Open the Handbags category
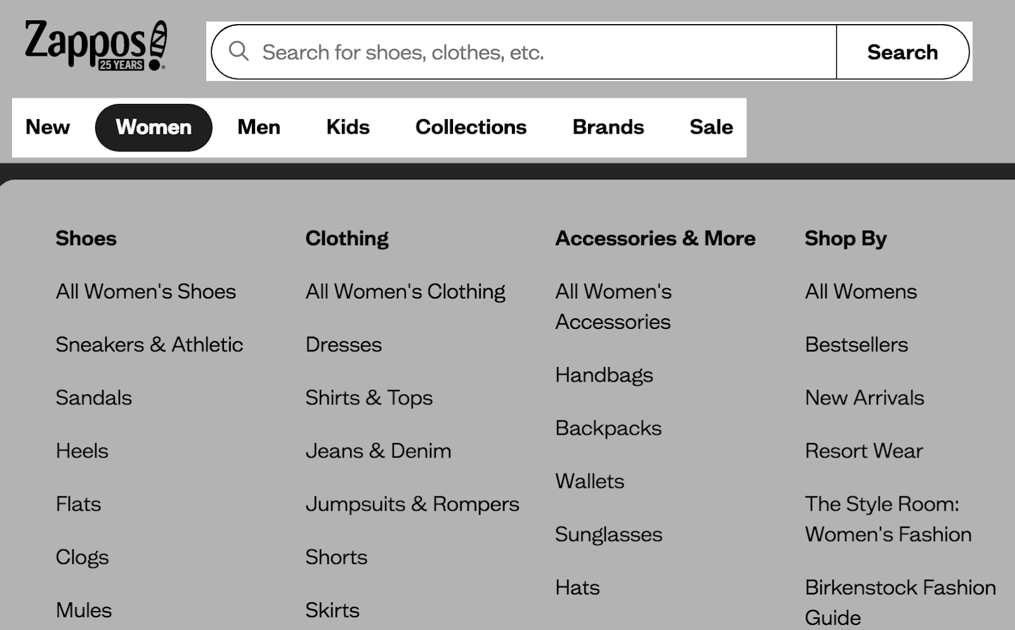The image size is (1015, 630). pyautogui.click(x=604, y=375)
